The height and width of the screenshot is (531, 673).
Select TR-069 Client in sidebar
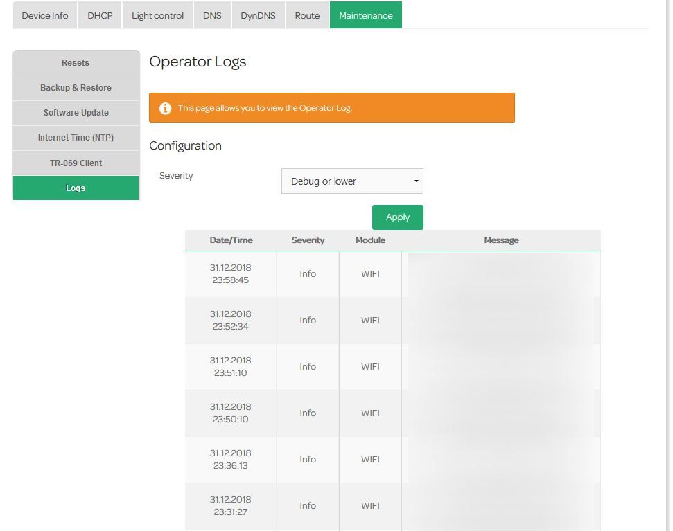pyautogui.click(x=76, y=163)
